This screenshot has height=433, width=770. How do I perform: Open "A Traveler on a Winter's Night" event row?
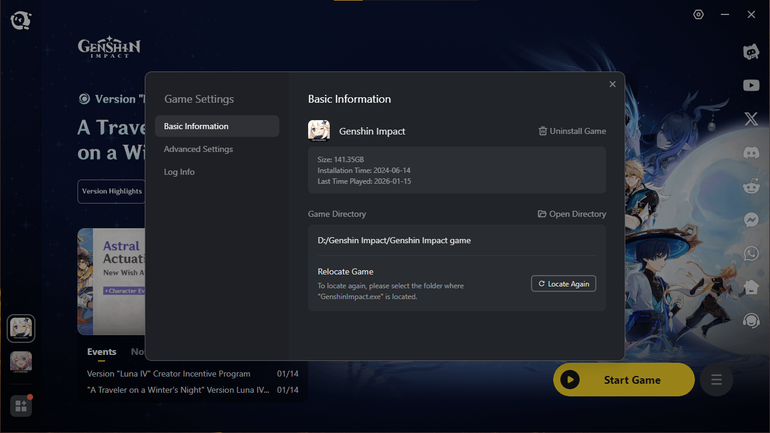click(x=193, y=390)
